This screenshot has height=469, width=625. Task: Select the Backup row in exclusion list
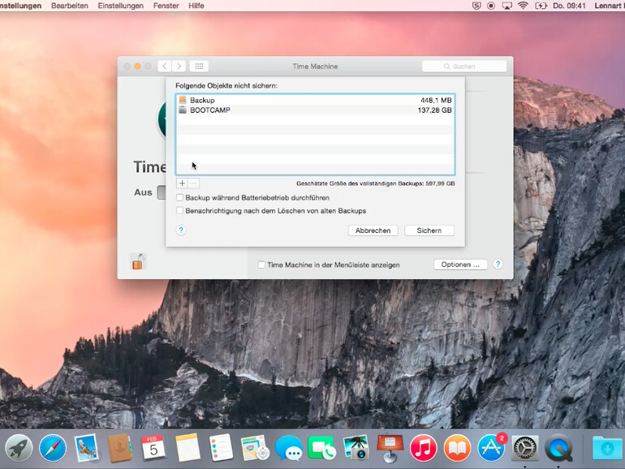[x=315, y=100]
